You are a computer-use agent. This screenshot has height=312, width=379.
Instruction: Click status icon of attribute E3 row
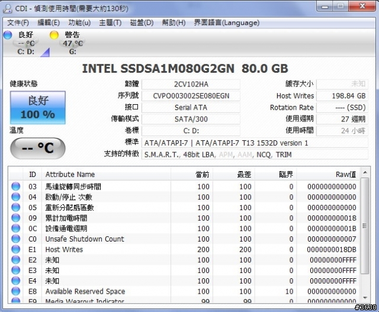[x=16, y=270]
